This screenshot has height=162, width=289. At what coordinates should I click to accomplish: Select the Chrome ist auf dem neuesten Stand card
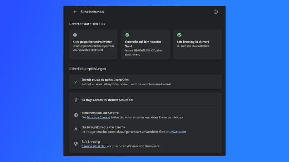click(x=145, y=45)
